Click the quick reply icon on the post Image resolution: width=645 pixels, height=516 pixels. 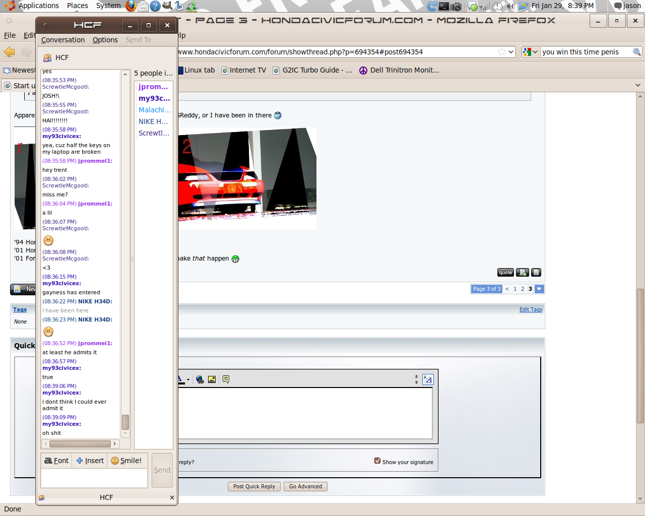coord(536,273)
